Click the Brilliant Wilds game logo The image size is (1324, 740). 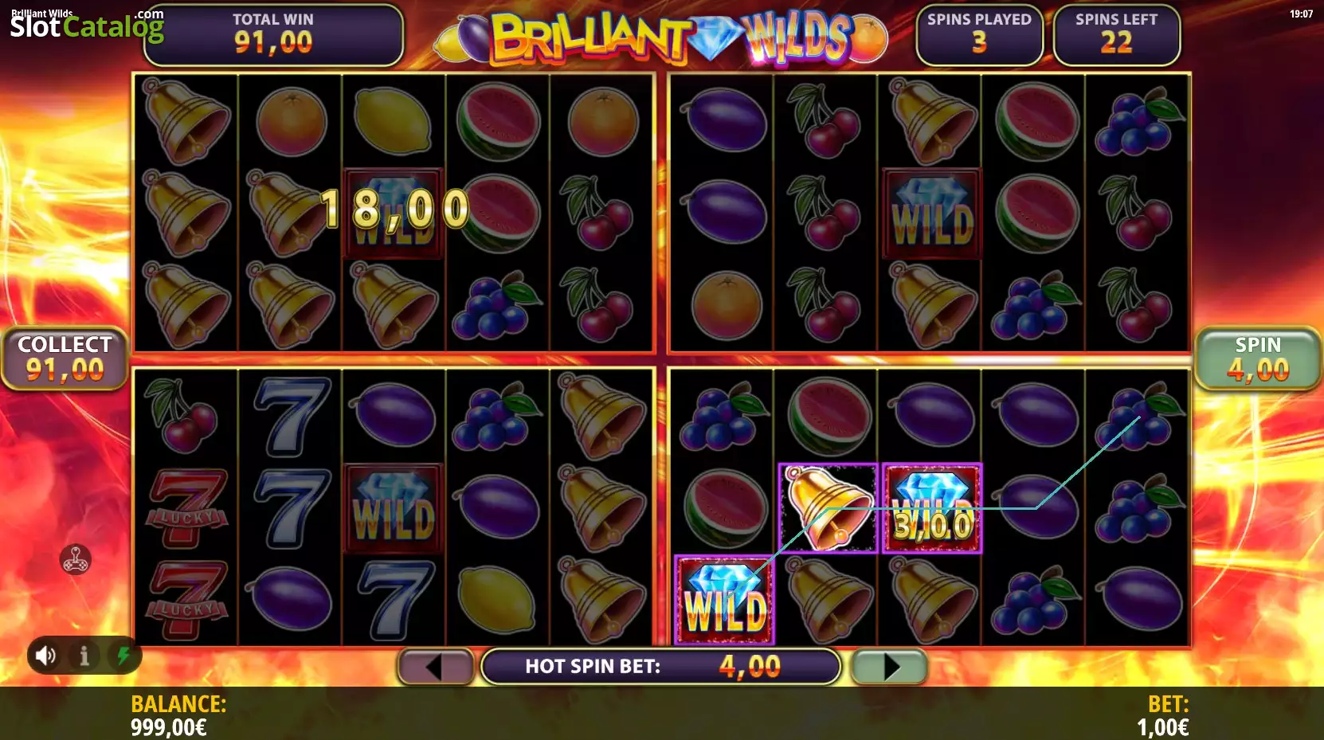[x=661, y=37]
